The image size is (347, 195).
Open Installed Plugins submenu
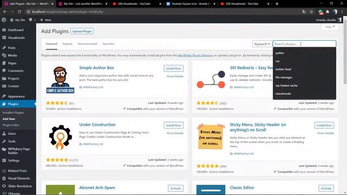[13, 113]
